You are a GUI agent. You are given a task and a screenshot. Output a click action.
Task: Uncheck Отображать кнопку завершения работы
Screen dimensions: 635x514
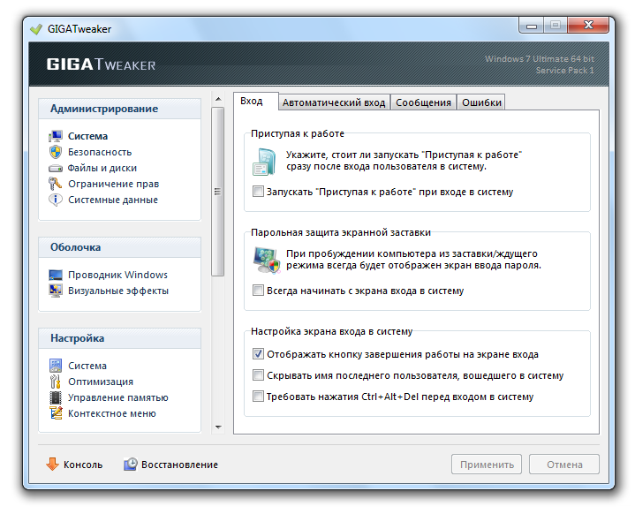coord(258,354)
